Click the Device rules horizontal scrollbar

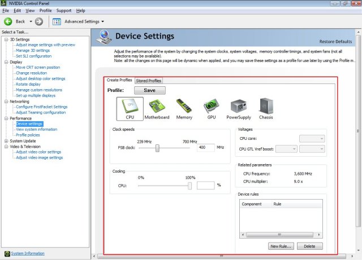pyautogui.click(x=279, y=235)
